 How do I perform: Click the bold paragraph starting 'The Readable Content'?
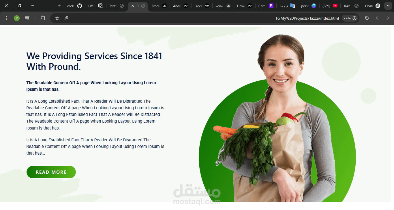tap(91, 86)
